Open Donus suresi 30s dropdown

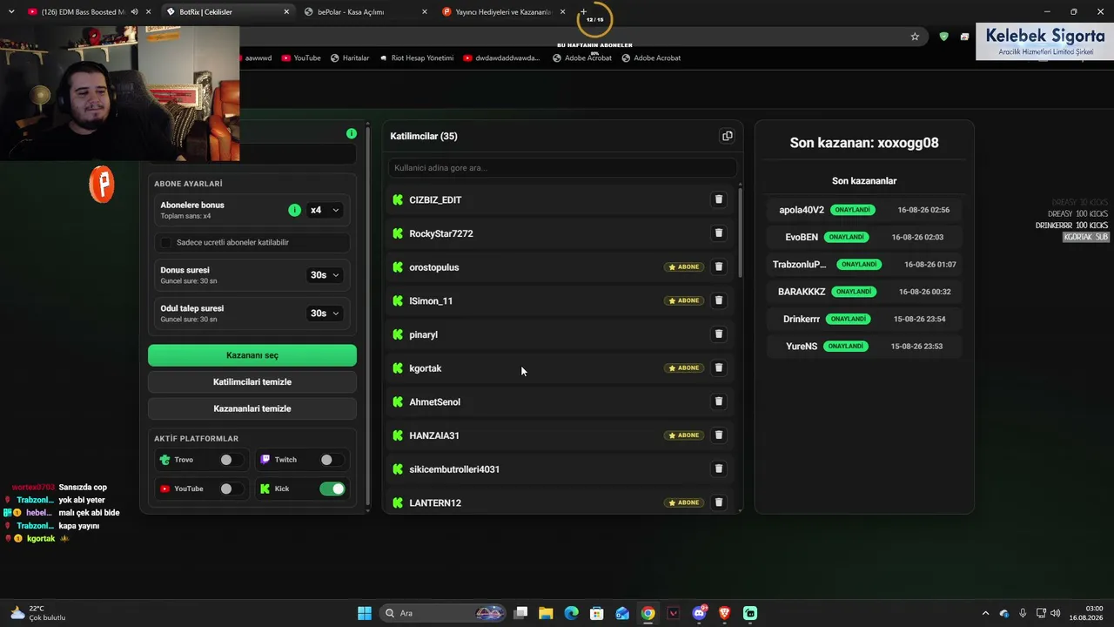pos(325,275)
